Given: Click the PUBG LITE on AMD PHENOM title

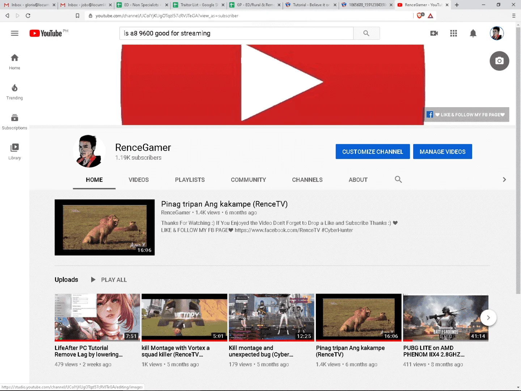Looking at the screenshot, I should pyautogui.click(x=434, y=351).
